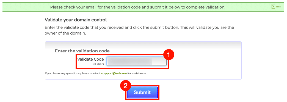Click the '20 chars' hint under the label
287x102 pixels.
(x=98, y=64)
